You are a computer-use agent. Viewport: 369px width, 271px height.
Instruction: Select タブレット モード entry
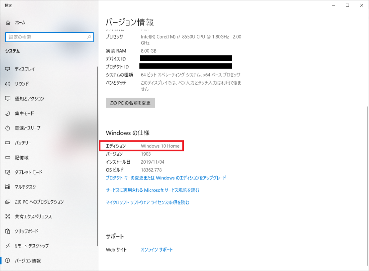(28, 172)
